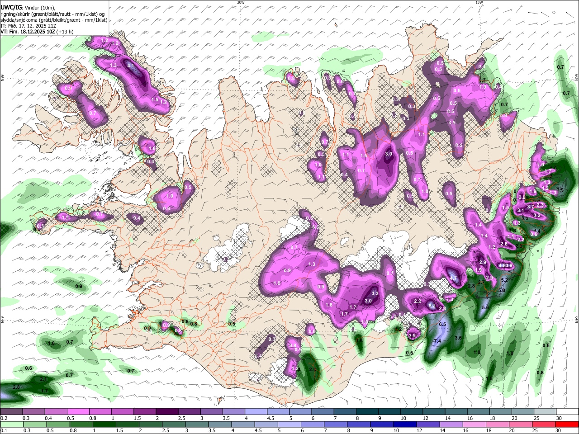Click the '2.6' snowfall value in the east
This screenshot has height=434, width=579.
pyautogui.click(x=504, y=244)
